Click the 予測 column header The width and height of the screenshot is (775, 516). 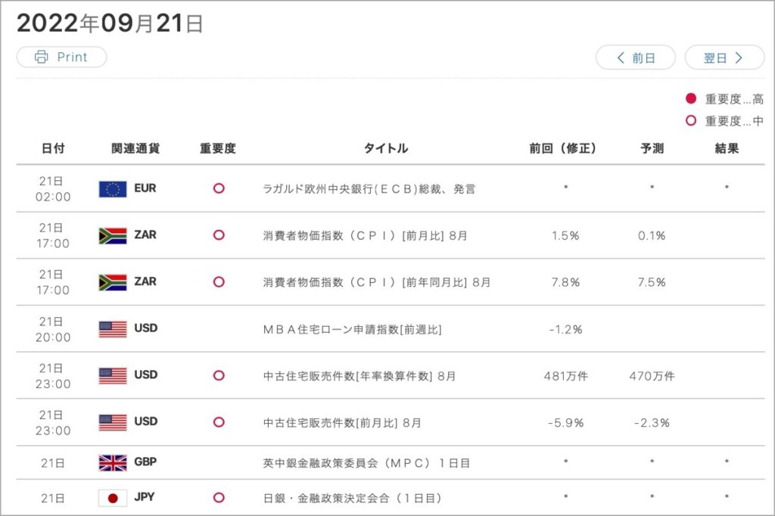point(652,148)
